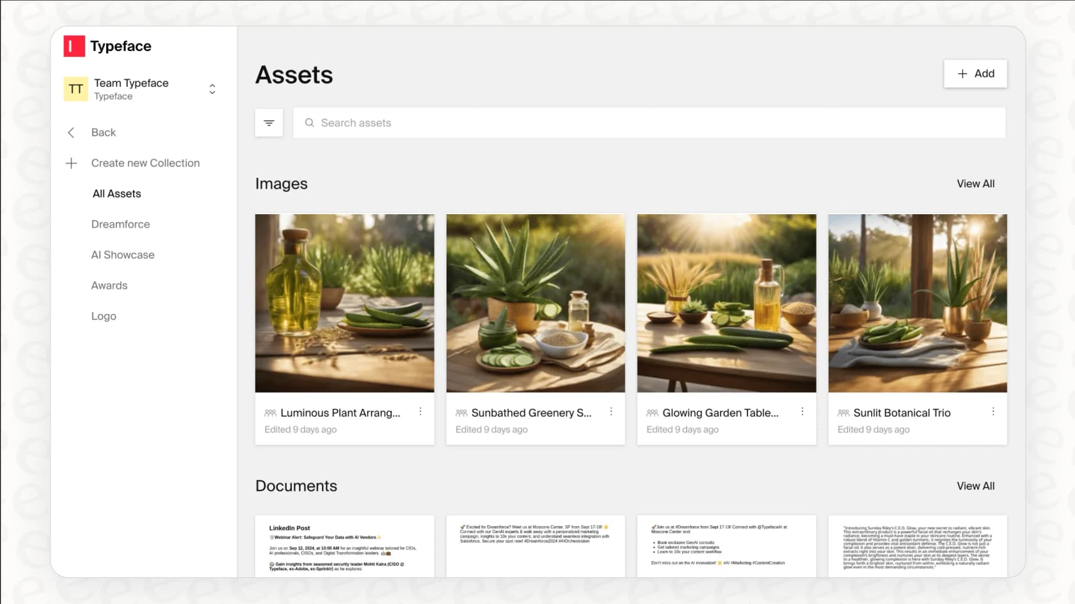This screenshot has height=604, width=1075.
Task: Click shared-team icon beside Sunlit Botanical Trio
Action: 843,413
